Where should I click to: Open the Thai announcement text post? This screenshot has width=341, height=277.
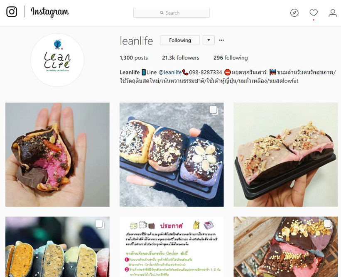(x=172, y=247)
